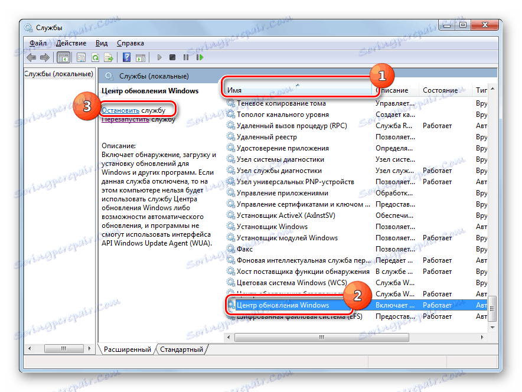522x392 pixels.
Task: Open the Help toolbar icon
Action: pos(126,58)
